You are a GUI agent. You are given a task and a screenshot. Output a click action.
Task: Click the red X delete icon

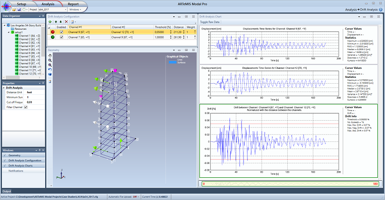[x=66, y=22]
